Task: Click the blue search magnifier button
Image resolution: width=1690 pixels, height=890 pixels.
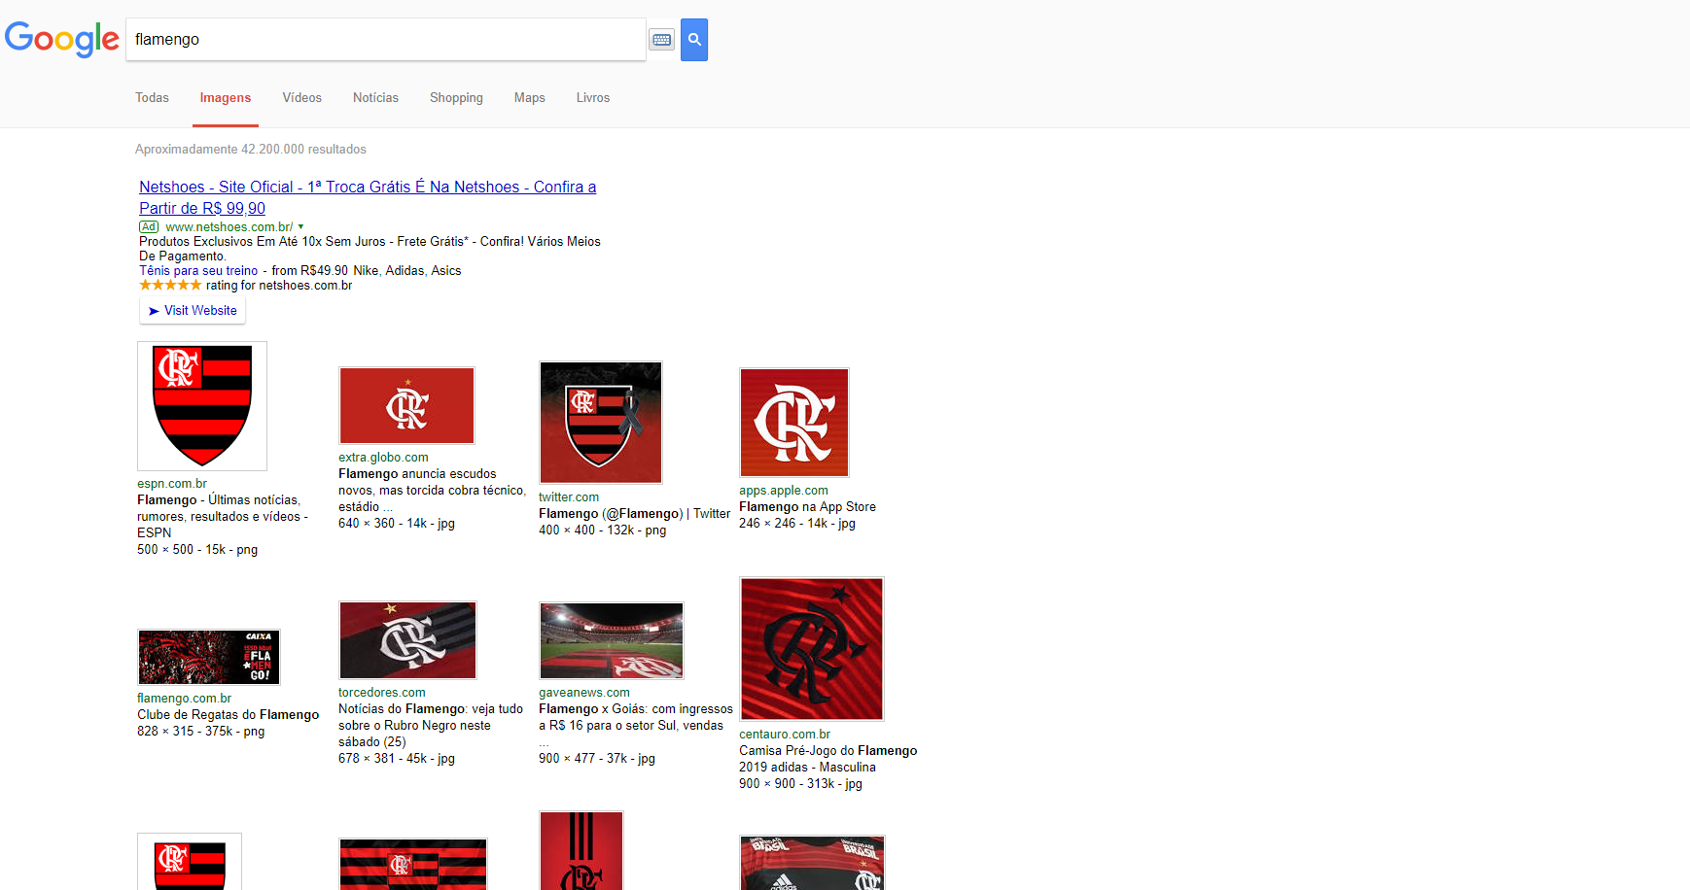Action: point(694,40)
